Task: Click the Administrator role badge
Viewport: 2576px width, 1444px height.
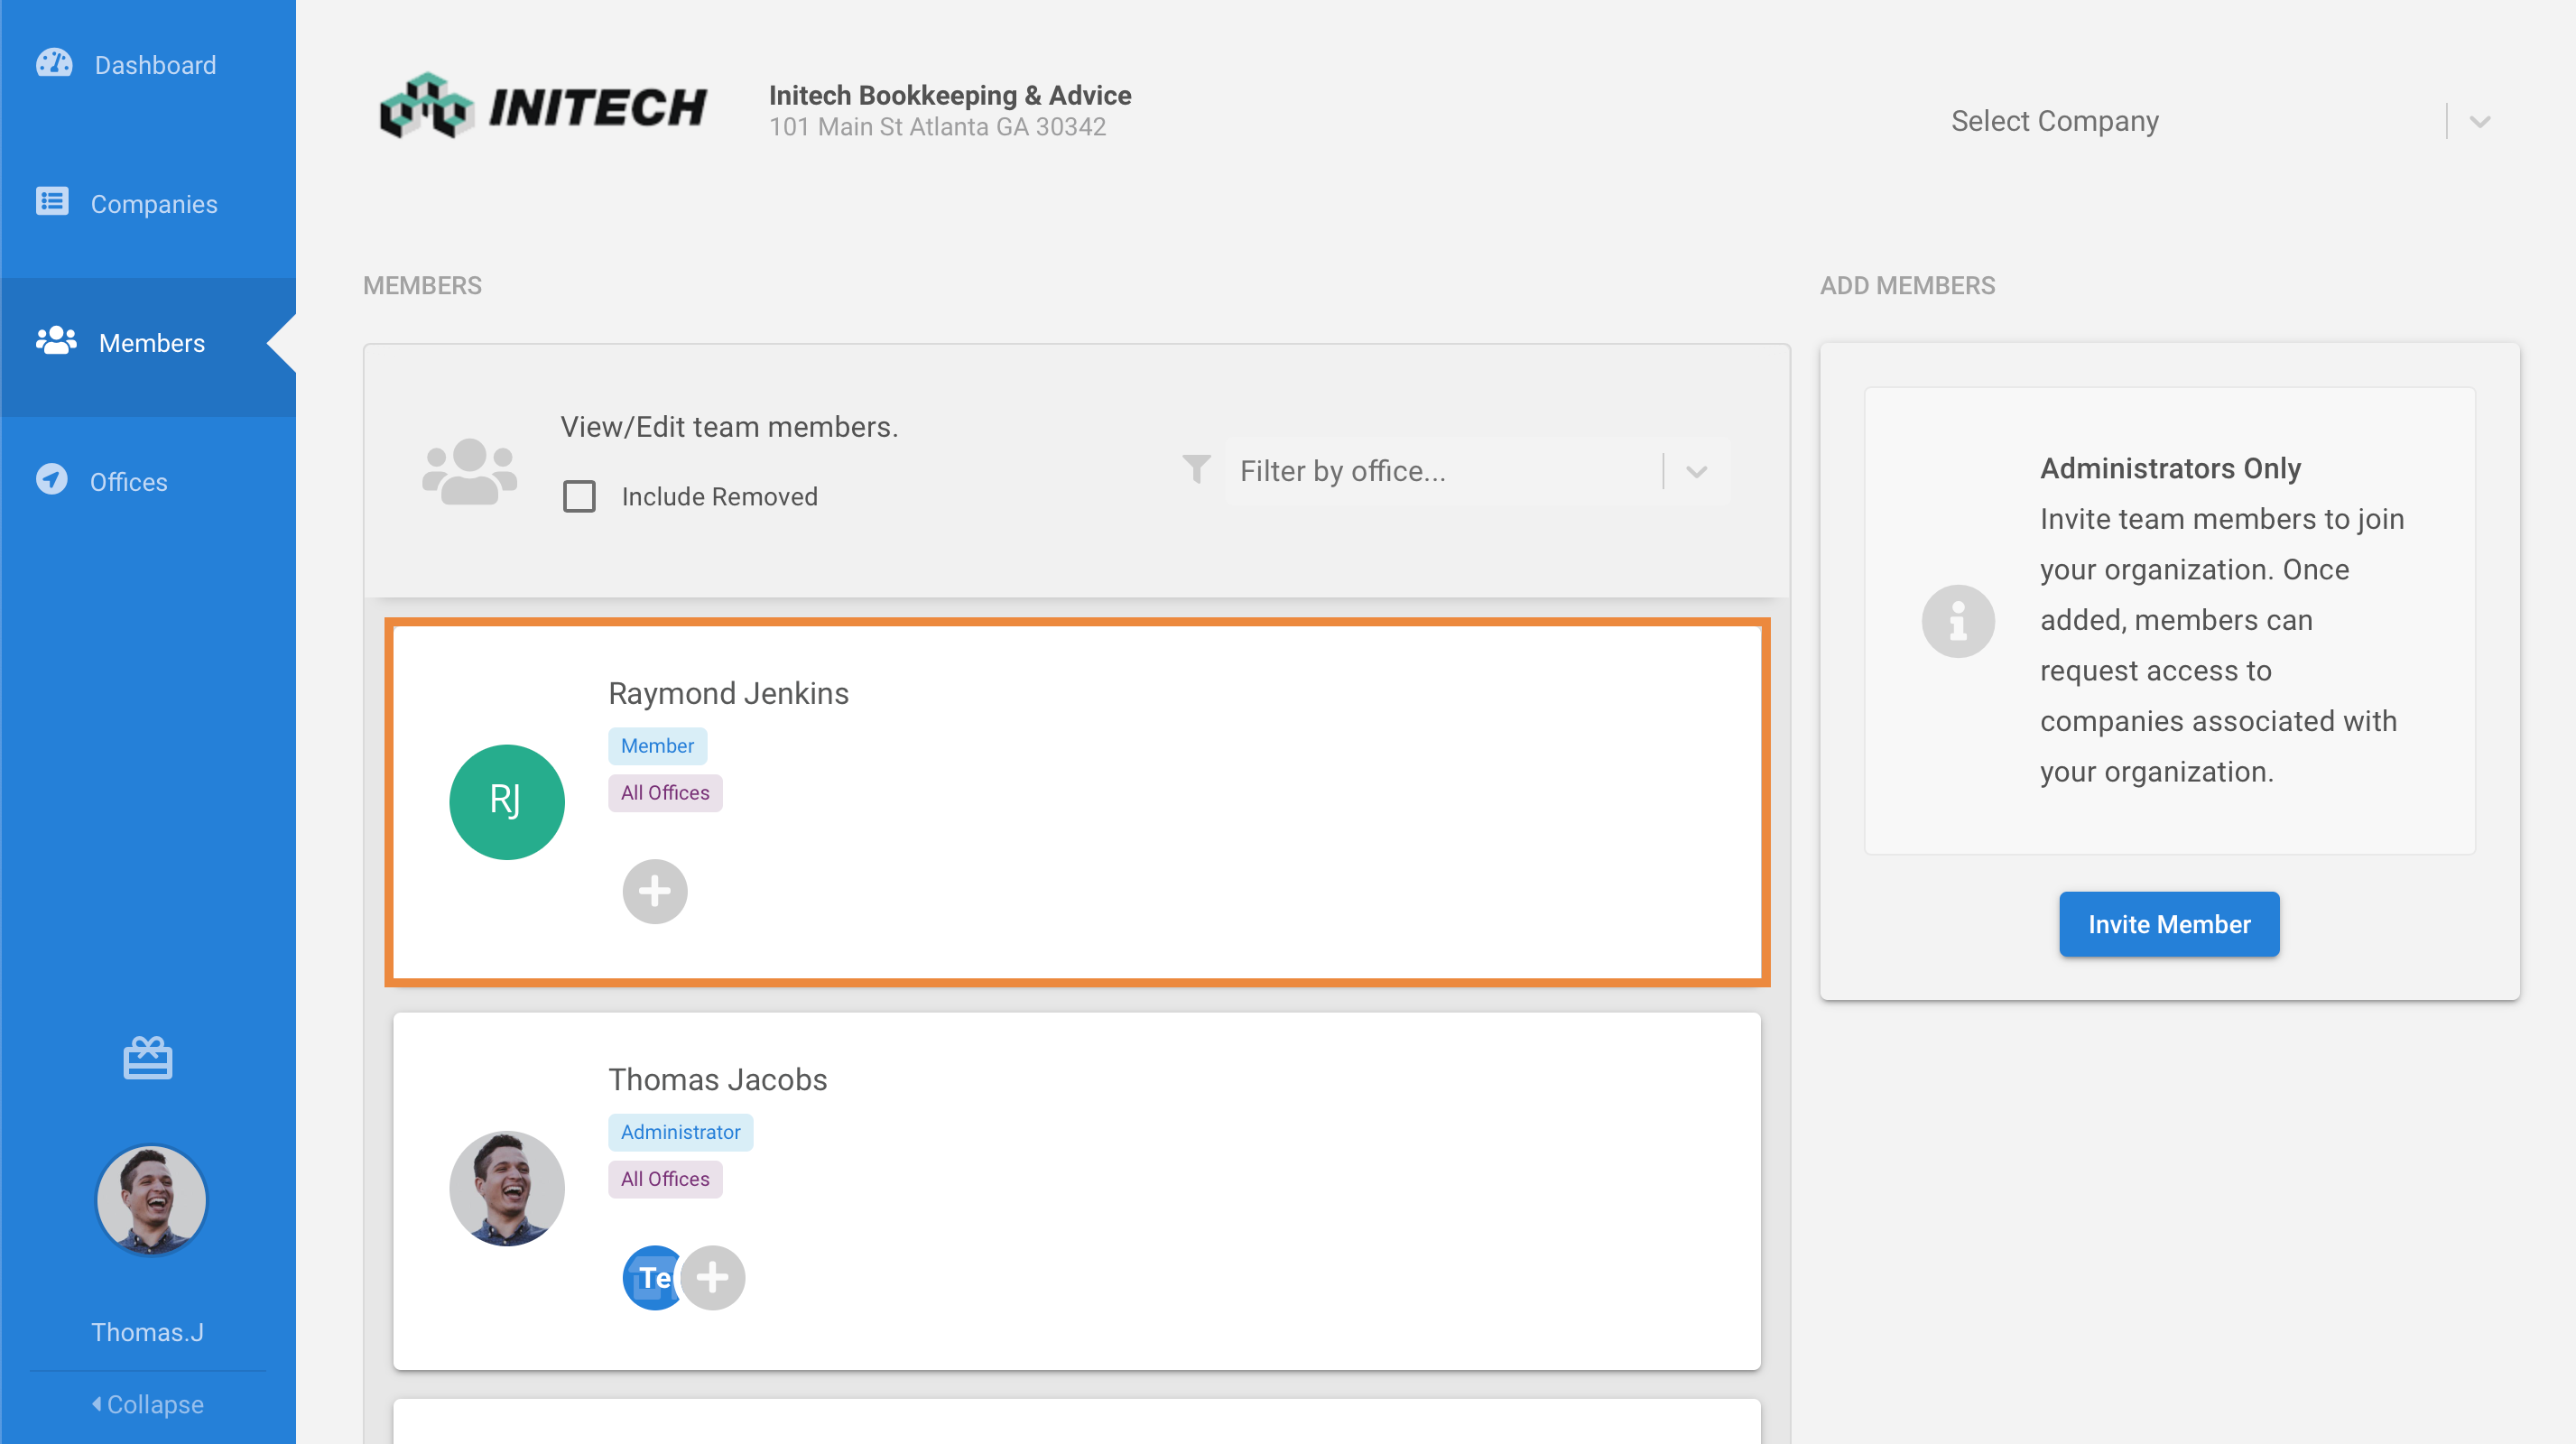Action: 680,1132
